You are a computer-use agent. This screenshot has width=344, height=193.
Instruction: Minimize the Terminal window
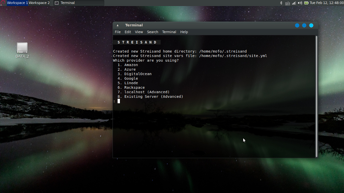click(x=297, y=25)
